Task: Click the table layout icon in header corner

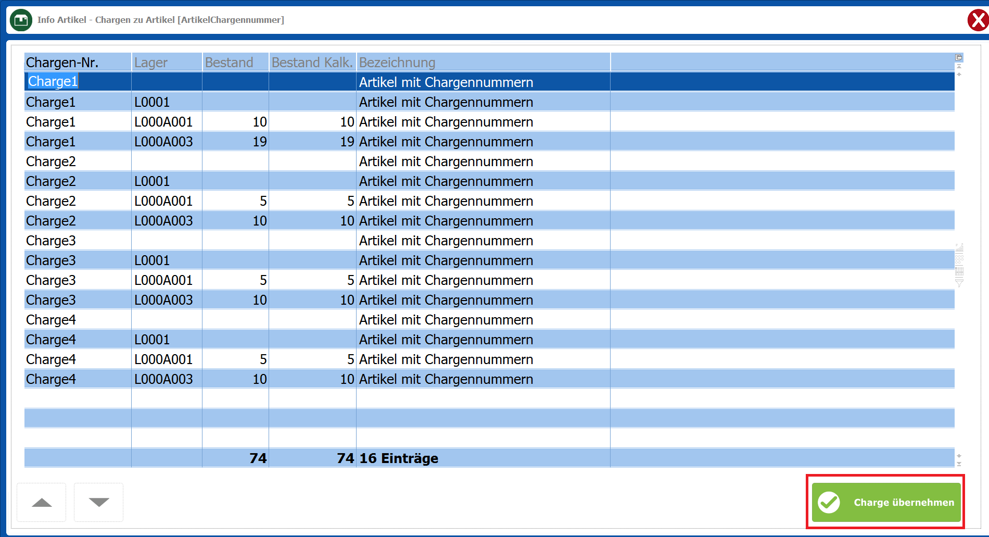Action: (x=958, y=57)
